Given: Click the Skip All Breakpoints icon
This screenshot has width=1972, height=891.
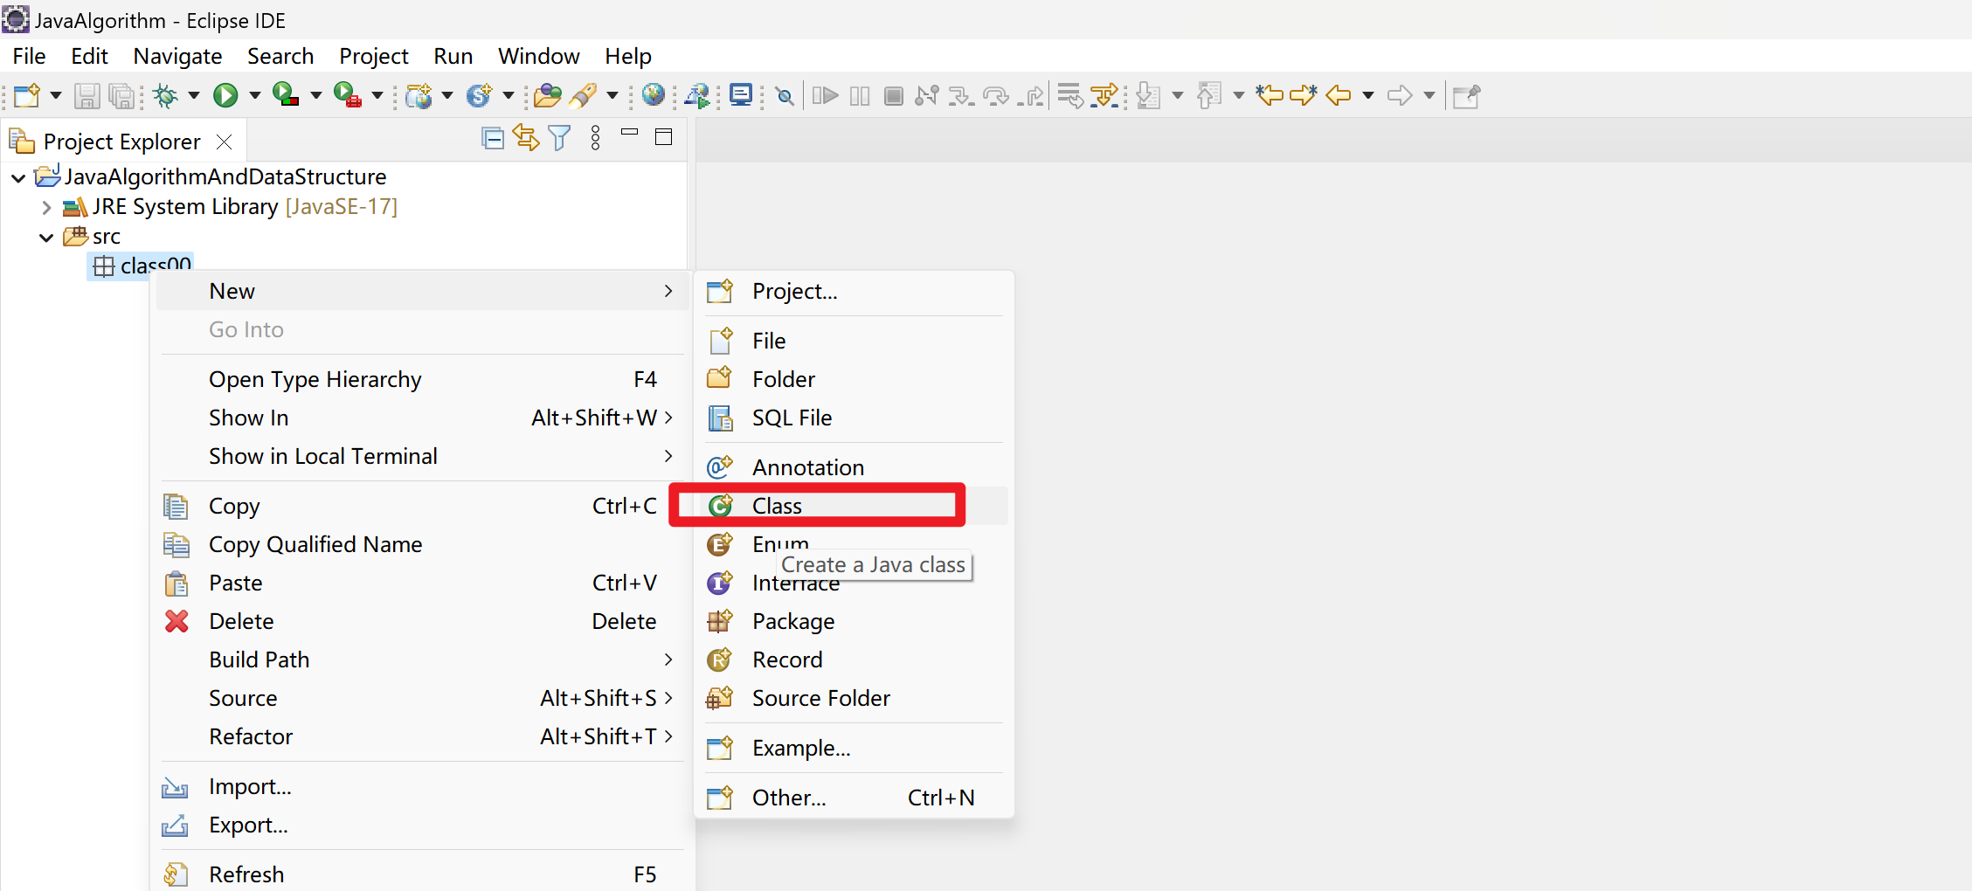Looking at the screenshot, I should (x=785, y=95).
